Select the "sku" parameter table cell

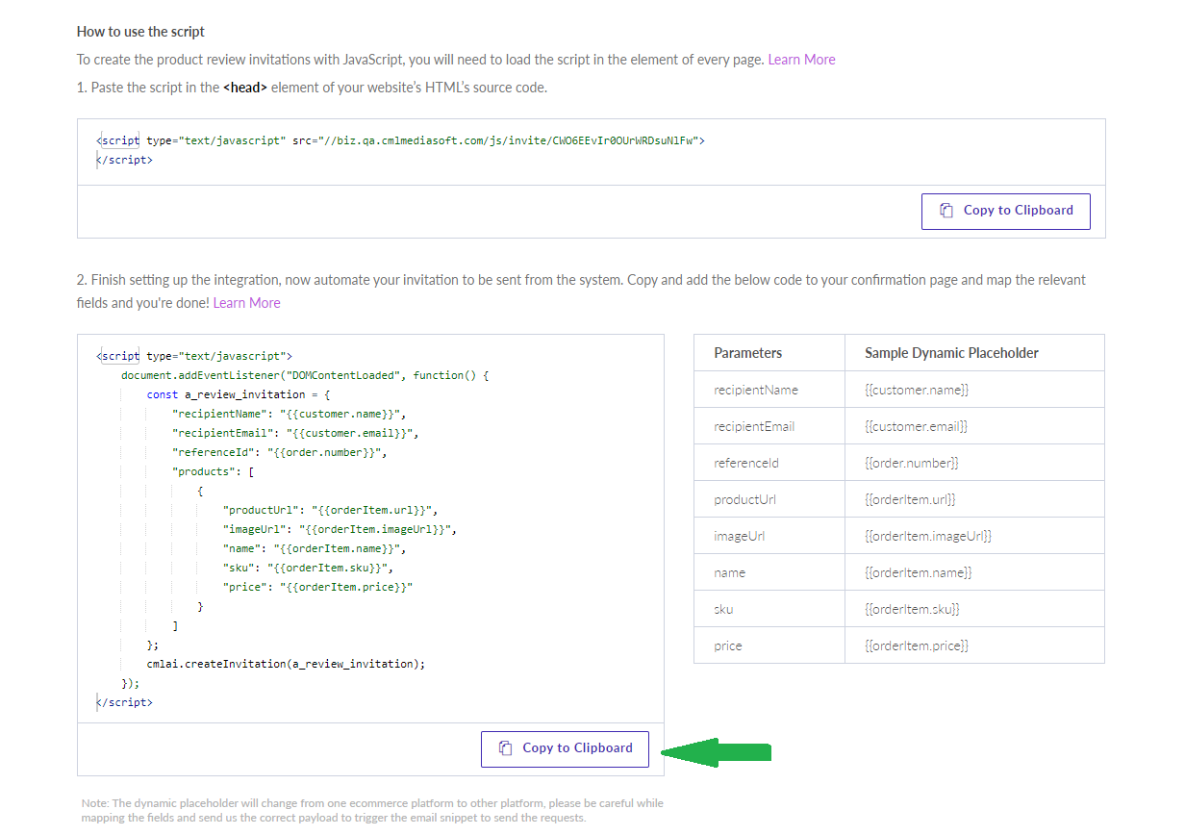coord(769,609)
